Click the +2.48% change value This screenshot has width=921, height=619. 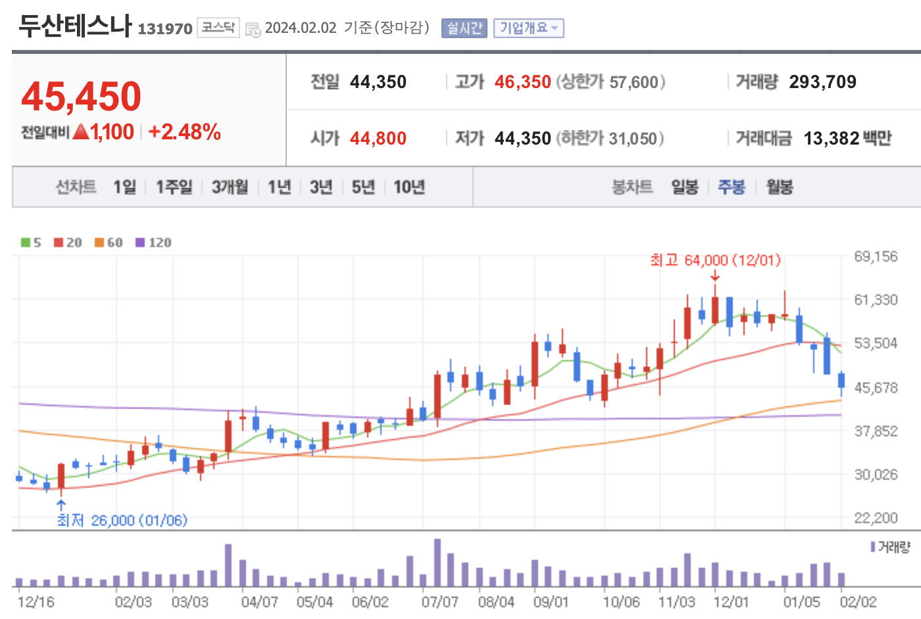(185, 132)
